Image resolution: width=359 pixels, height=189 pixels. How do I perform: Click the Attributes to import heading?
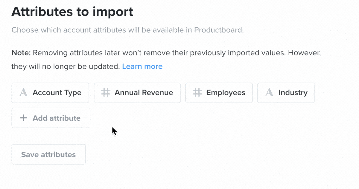(72, 12)
